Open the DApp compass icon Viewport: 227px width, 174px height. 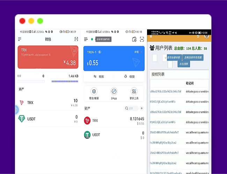click(114, 93)
